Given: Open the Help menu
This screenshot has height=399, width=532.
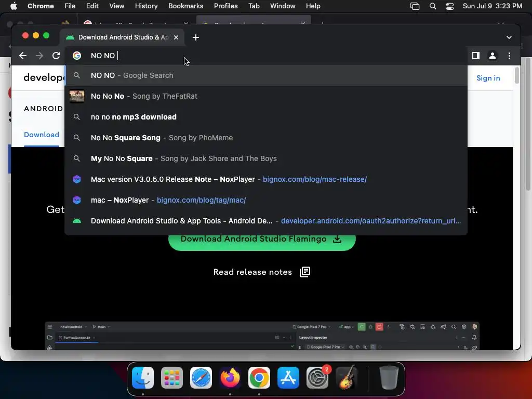Looking at the screenshot, I should [x=313, y=6].
